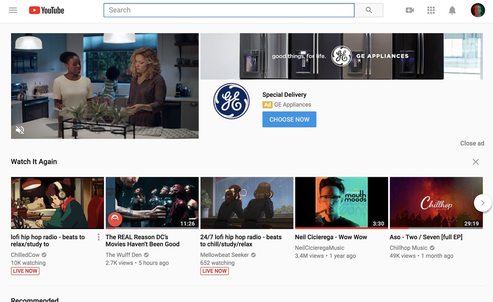Viewport: 493px width, 302px height.
Task: Unmute the GE ad video
Action: click(20, 130)
